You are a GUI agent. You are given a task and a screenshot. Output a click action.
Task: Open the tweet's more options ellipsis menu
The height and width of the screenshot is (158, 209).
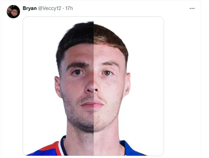point(192,8)
